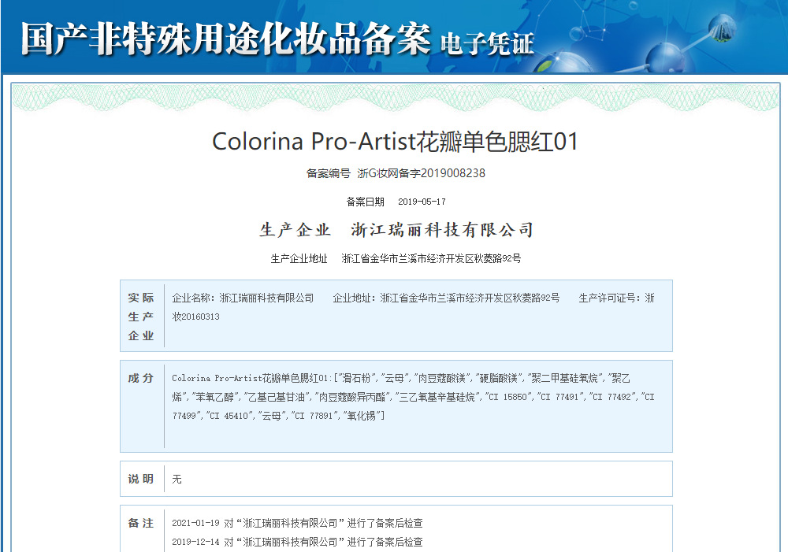Select the 2019-12-14 inspection remark
The image size is (788, 552).
[297, 542]
